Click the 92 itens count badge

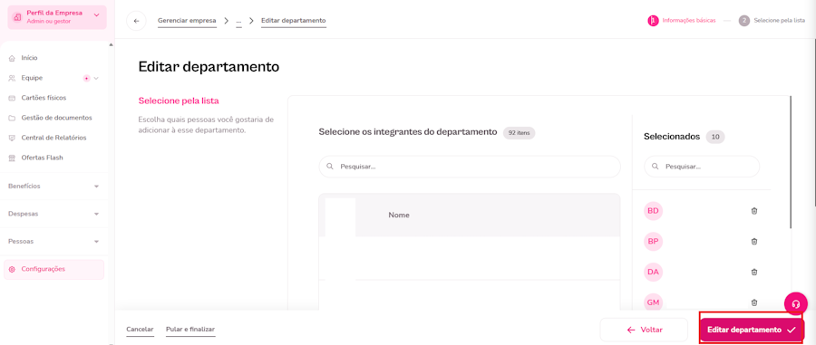click(x=519, y=132)
